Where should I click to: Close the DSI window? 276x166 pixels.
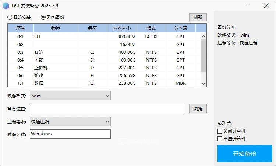pyautogui.click(x=266, y=6)
